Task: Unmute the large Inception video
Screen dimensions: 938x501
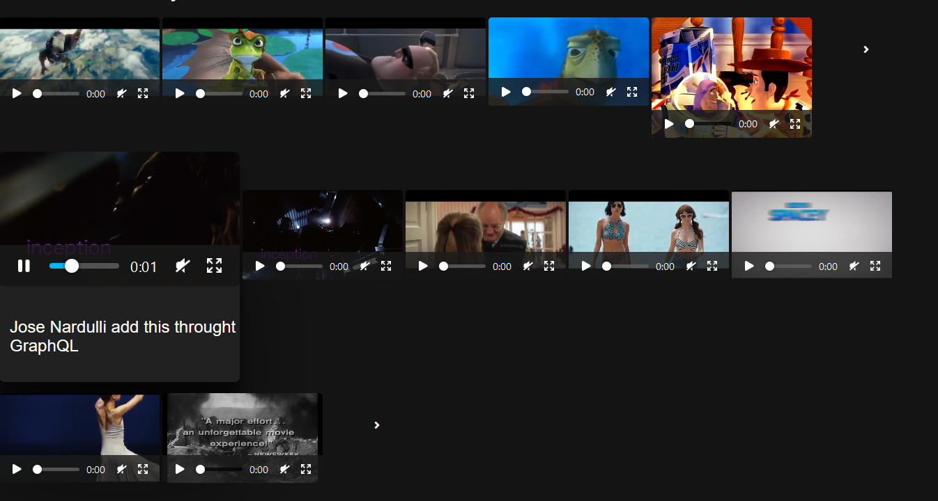Action: [182, 265]
